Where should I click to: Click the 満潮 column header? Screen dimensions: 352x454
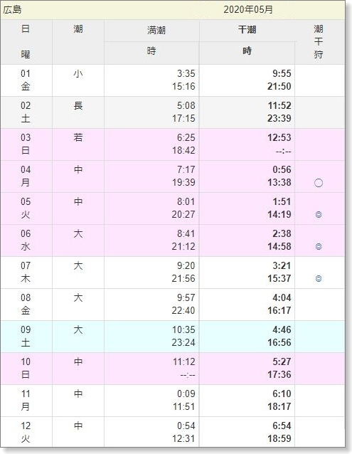point(156,30)
